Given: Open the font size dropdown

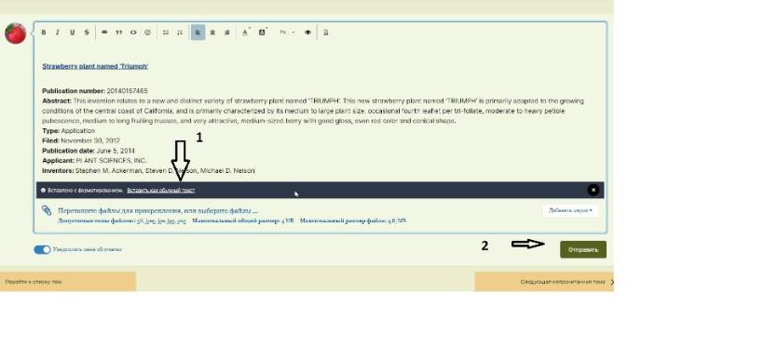Looking at the screenshot, I should click(287, 33).
